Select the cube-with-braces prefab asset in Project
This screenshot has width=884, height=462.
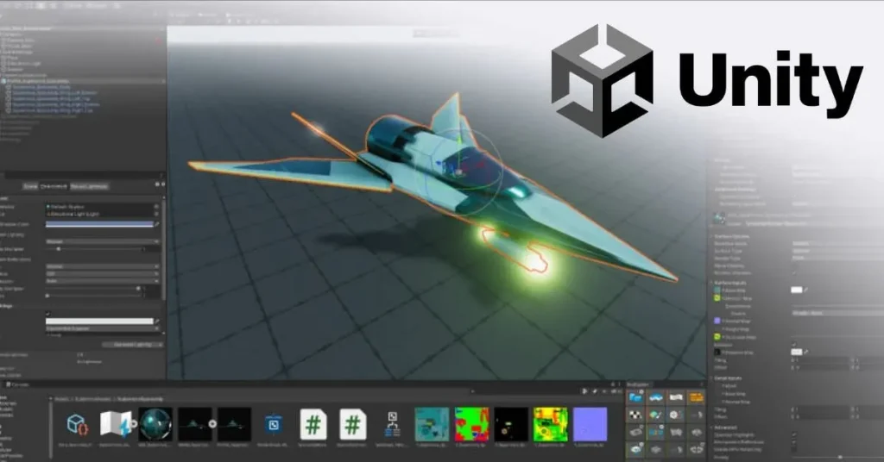(77, 424)
